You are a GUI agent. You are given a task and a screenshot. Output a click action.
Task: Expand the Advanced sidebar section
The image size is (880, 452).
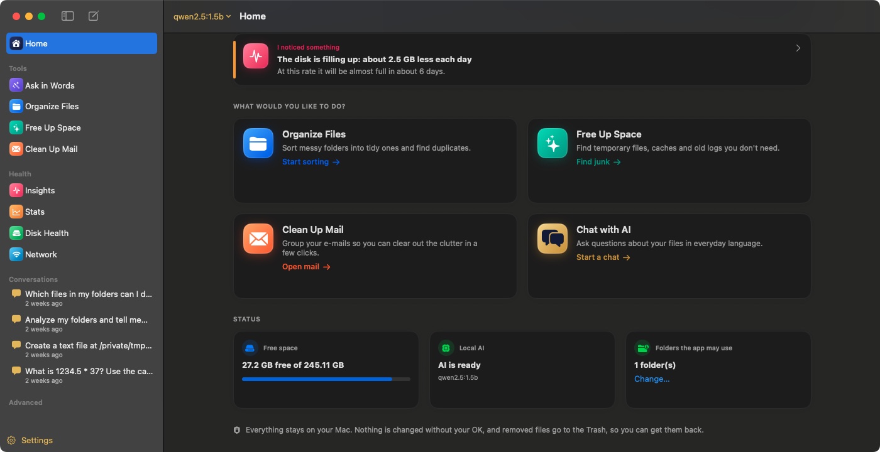click(26, 402)
